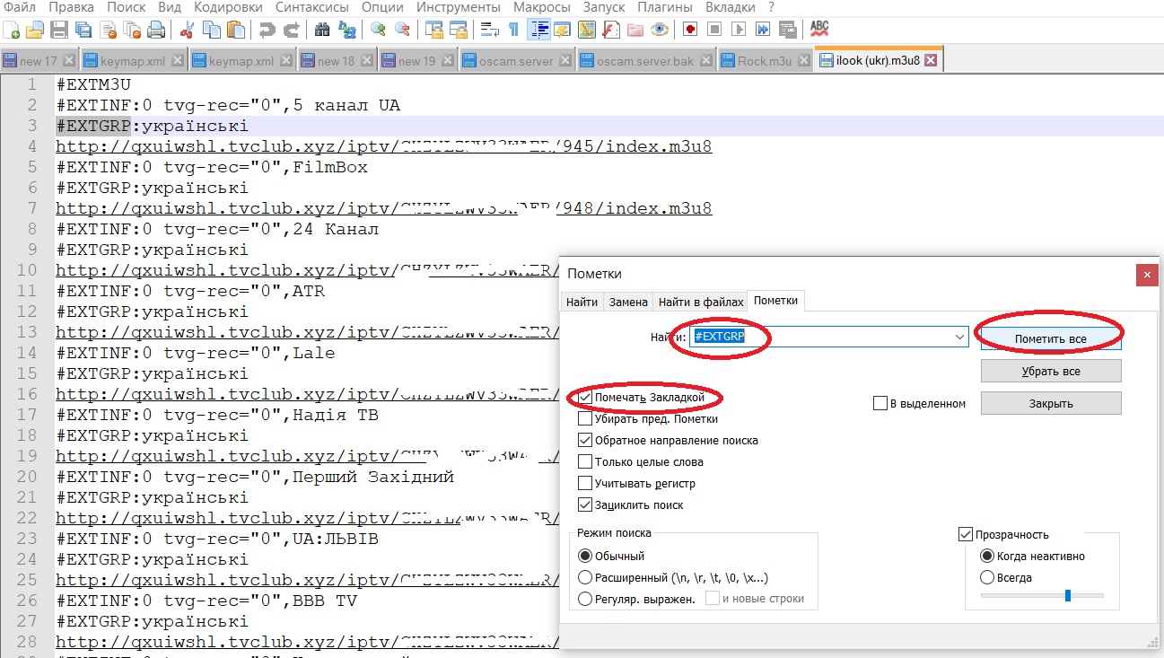This screenshot has height=658, width=1164.
Task: Click the Paste clipboard toolbar icon
Action: pyautogui.click(x=236, y=30)
